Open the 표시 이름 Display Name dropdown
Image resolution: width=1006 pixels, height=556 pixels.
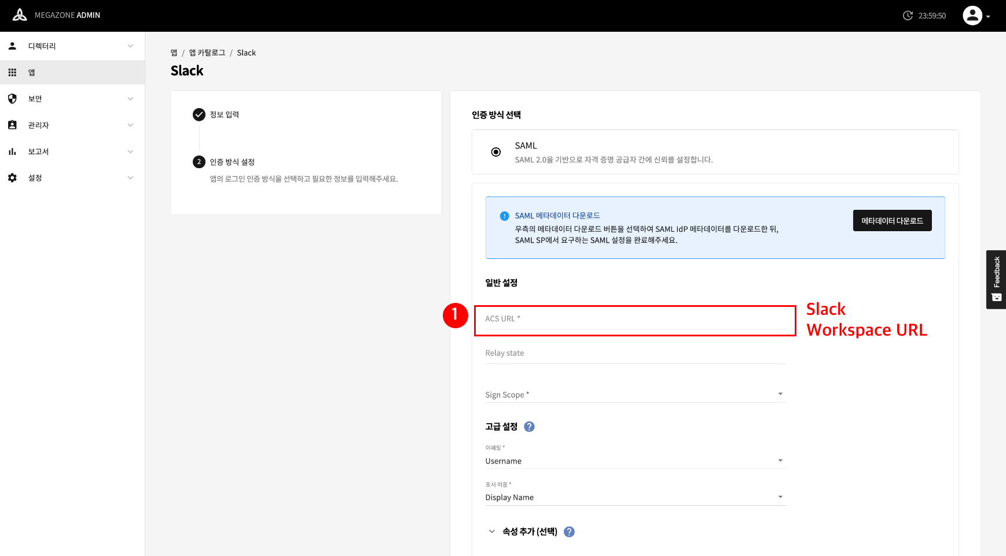coord(636,497)
